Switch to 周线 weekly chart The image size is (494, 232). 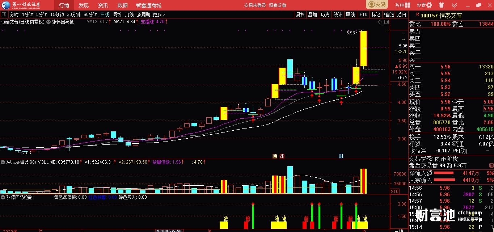[x=117, y=14]
